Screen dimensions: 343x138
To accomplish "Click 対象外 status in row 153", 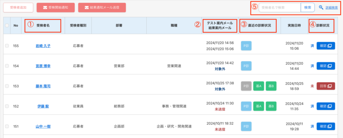I will point(220,89).
